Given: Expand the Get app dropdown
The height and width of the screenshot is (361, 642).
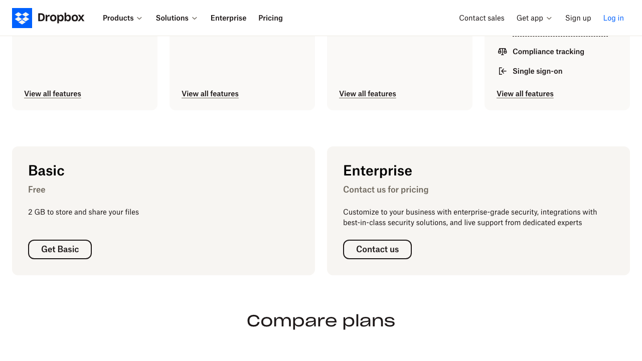Looking at the screenshot, I should (534, 18).
